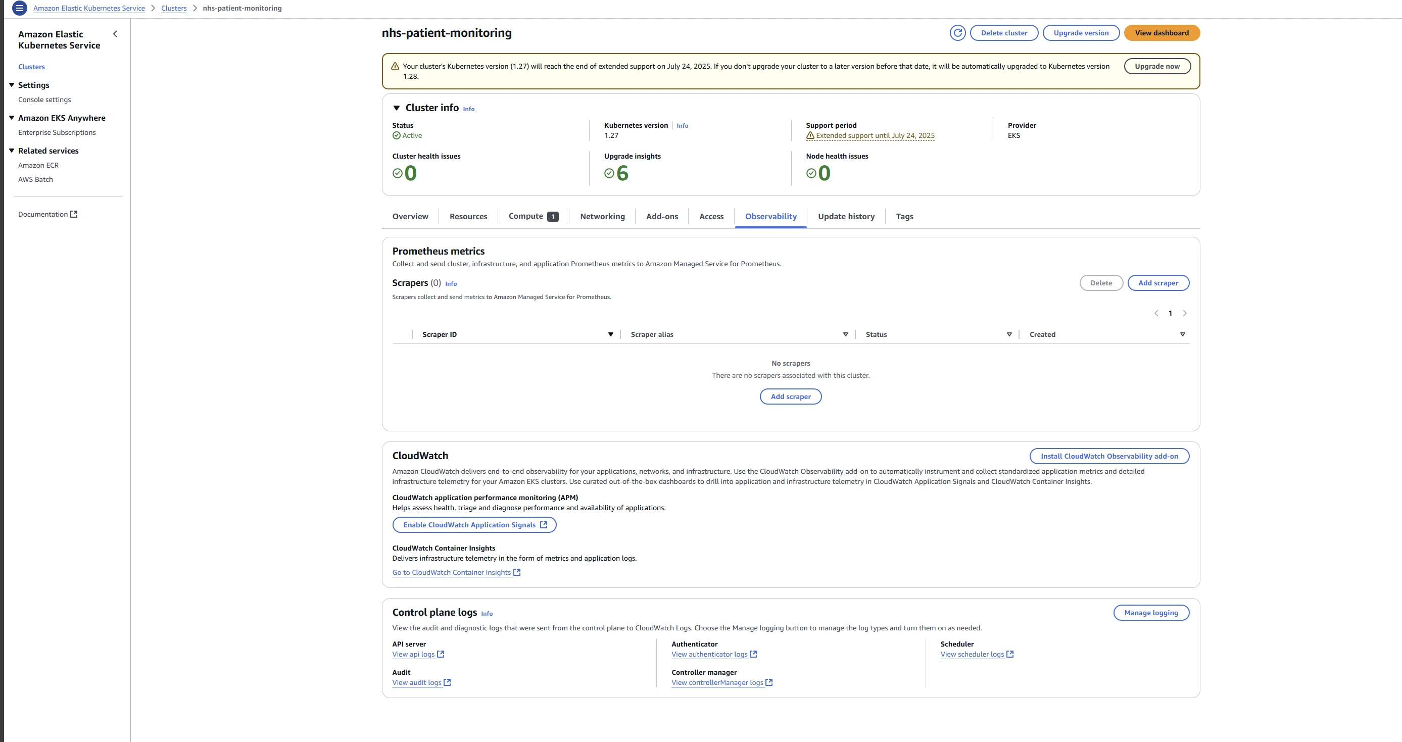The image size is (1402, 742).
Task: Open the Created column sort dropdown
Action: [1182, 334]
